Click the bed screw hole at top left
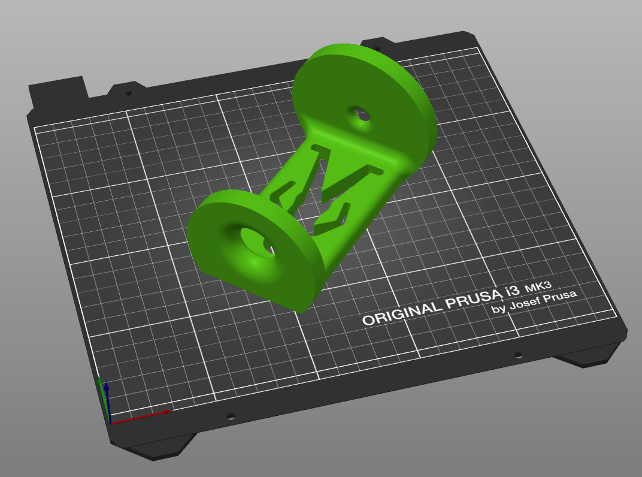 tap(129, 93)
